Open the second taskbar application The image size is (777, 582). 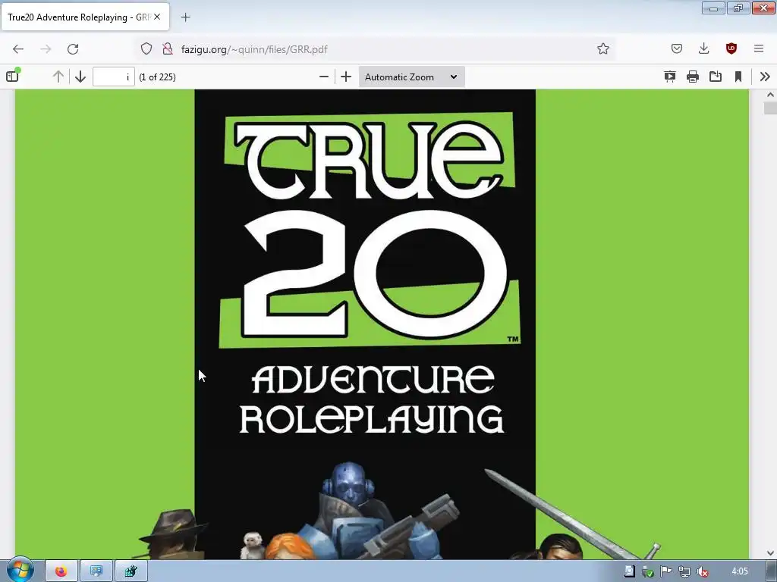coord(96,571)
